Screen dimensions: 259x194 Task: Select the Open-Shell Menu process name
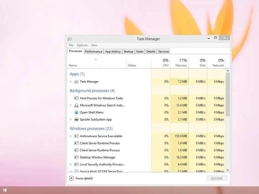[x=92, y=112]
